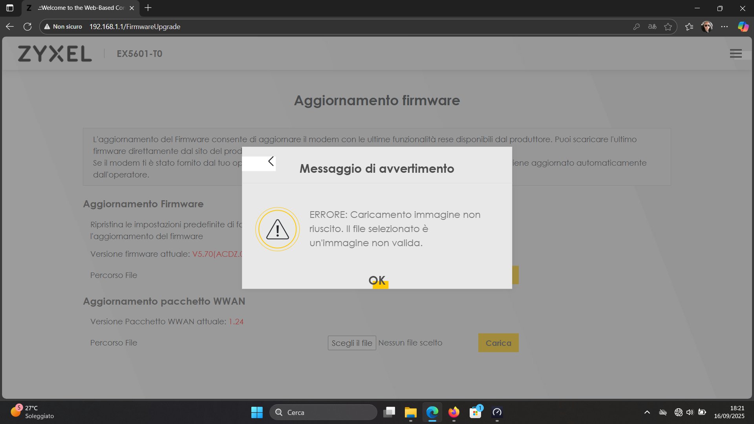
Task: Click the translate icon in the address bar
Action: [652, 27]
